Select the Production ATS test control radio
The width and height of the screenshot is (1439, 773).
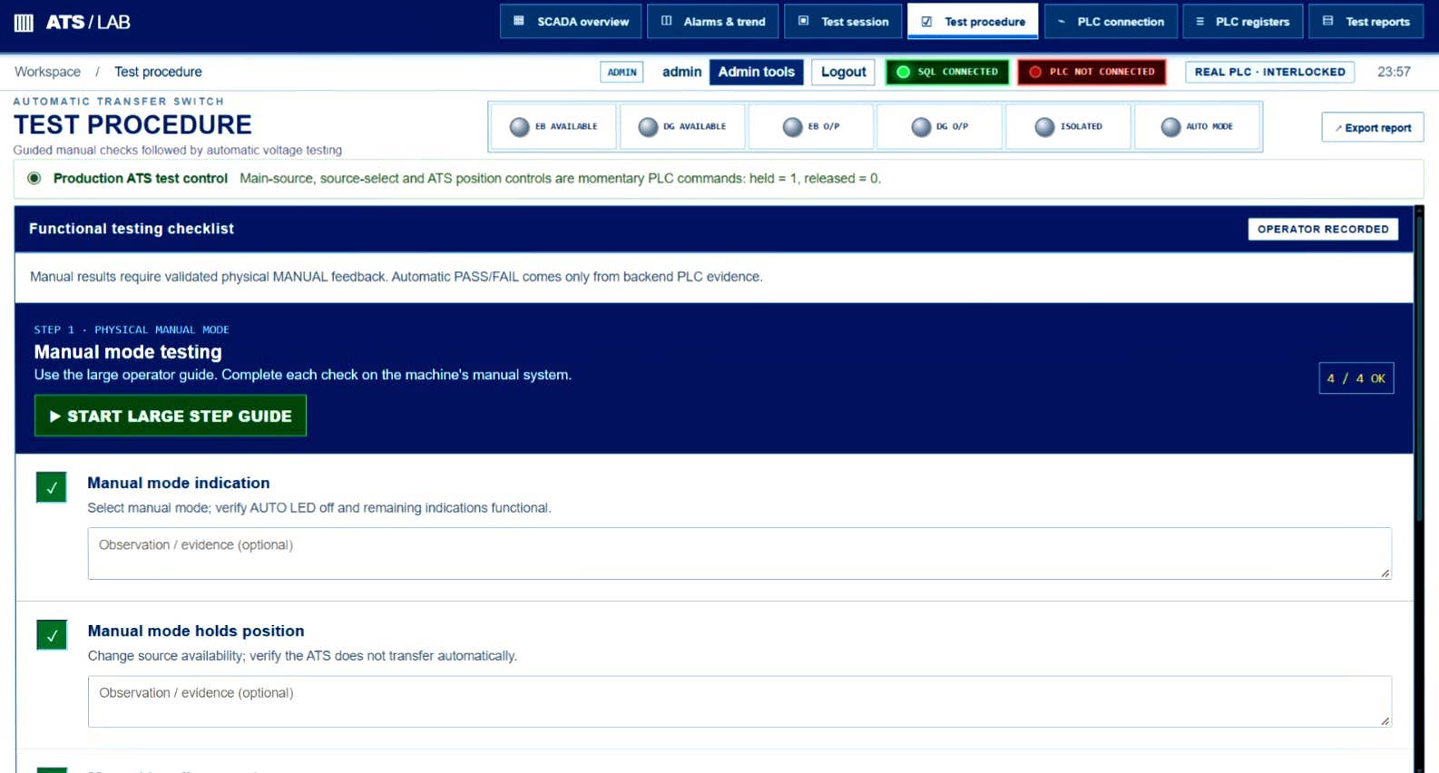(x=34, y=179)
